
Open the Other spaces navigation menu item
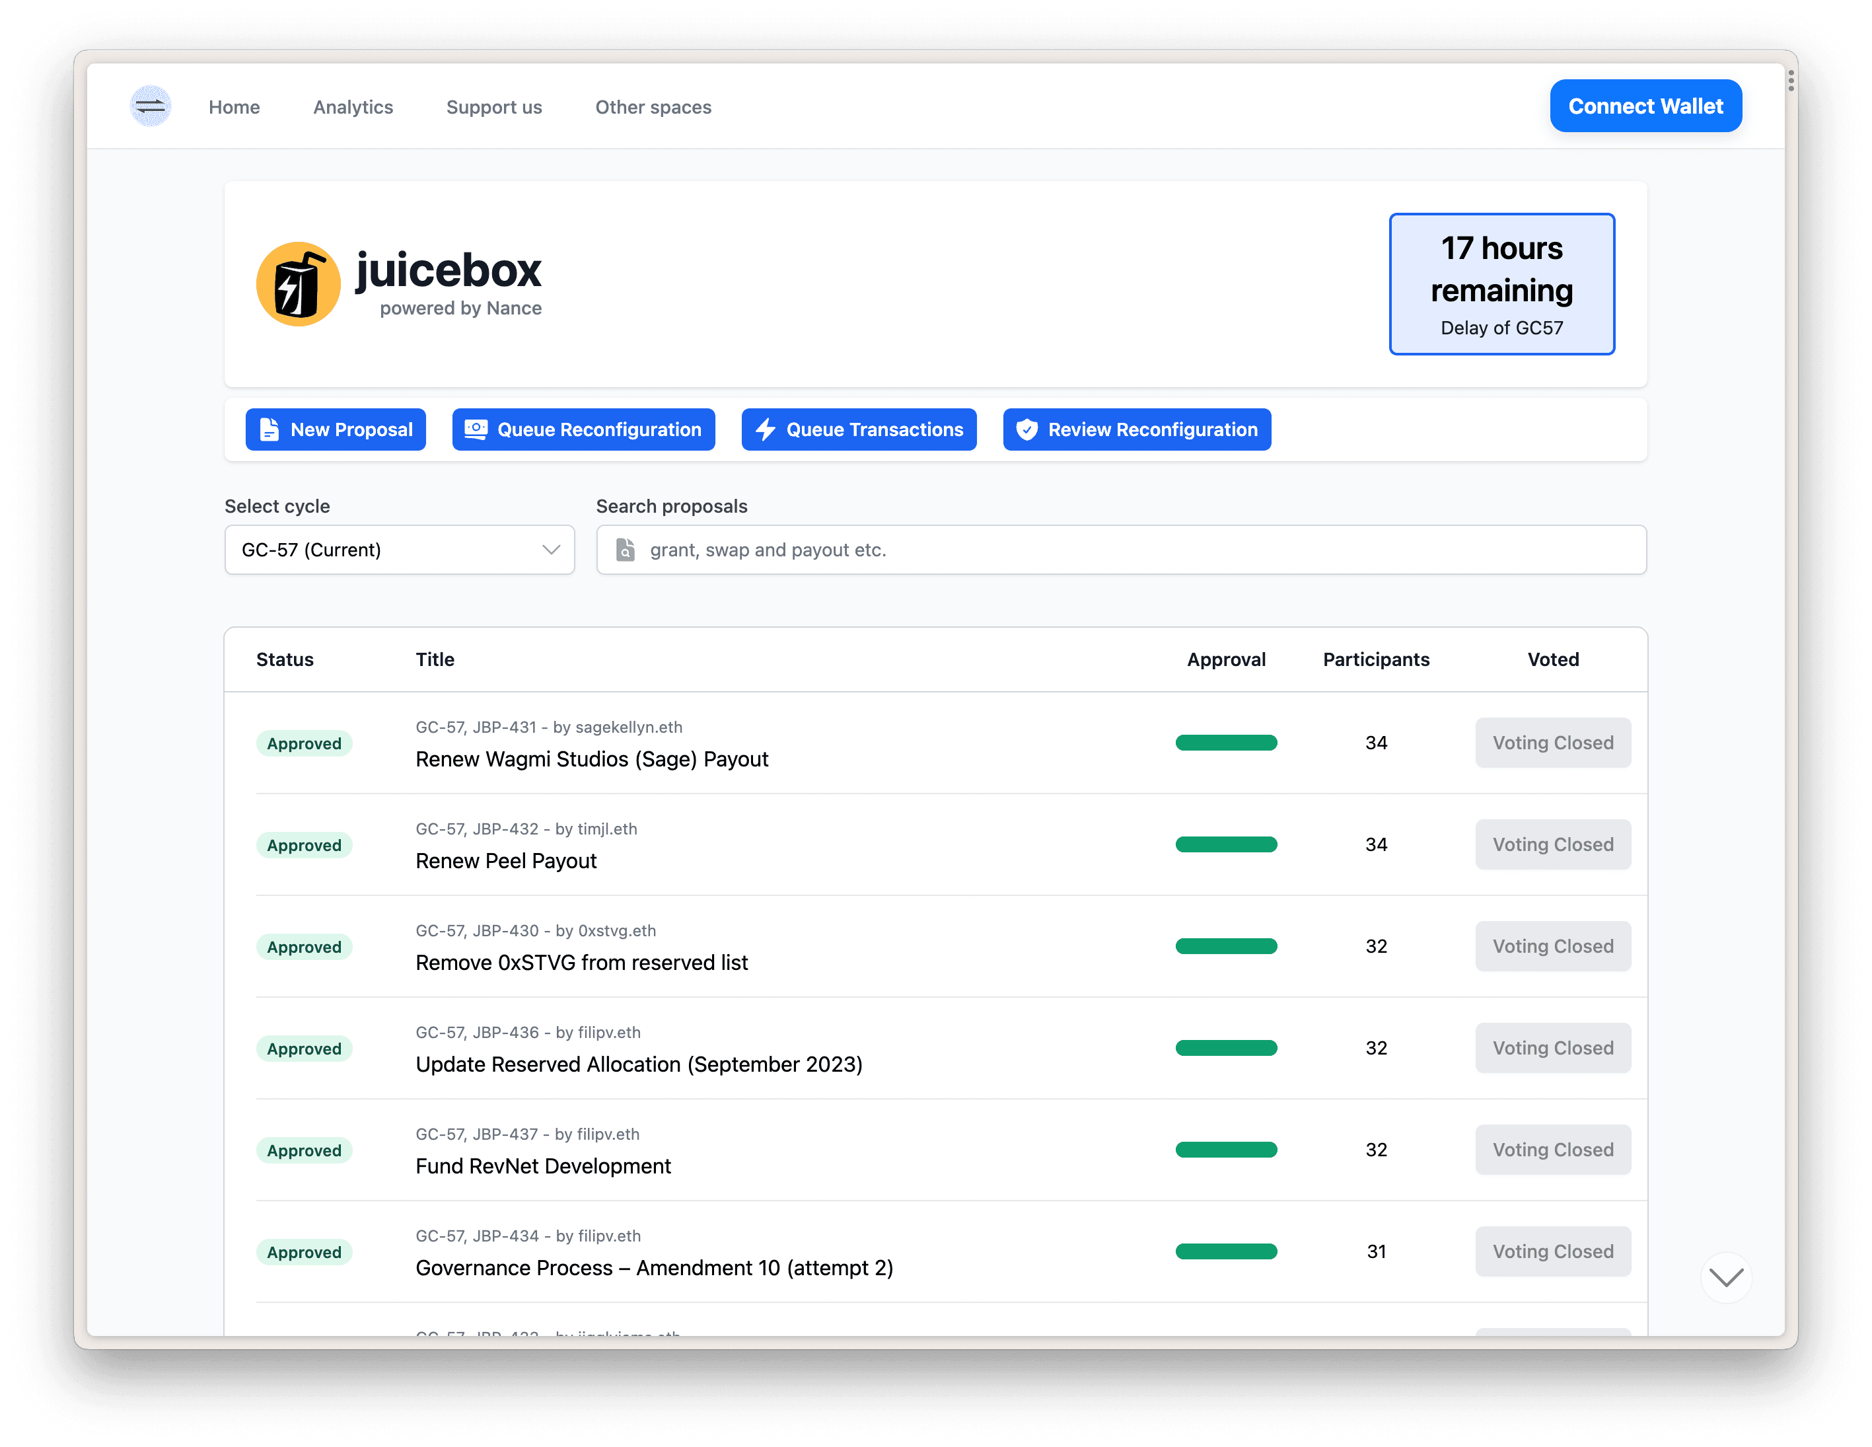tap(651, 106)
